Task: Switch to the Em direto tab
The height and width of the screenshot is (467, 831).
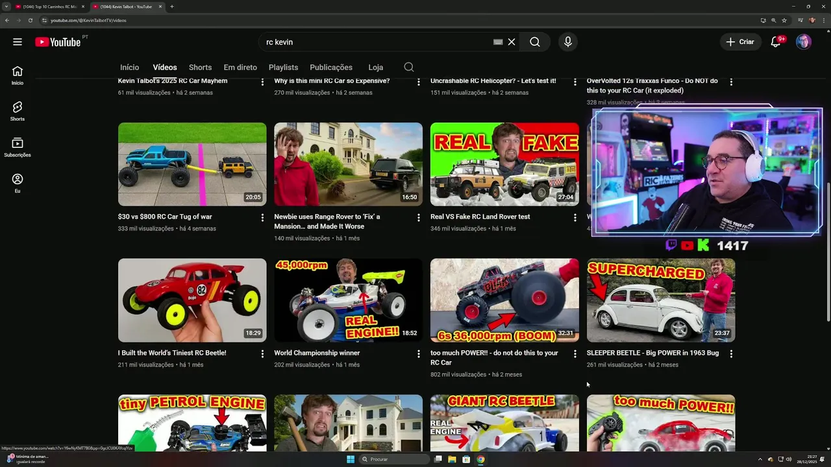Action: coord(240,67)
